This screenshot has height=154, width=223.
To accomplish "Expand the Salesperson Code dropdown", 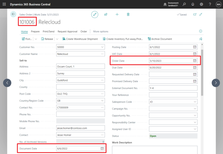I will 195,102.
